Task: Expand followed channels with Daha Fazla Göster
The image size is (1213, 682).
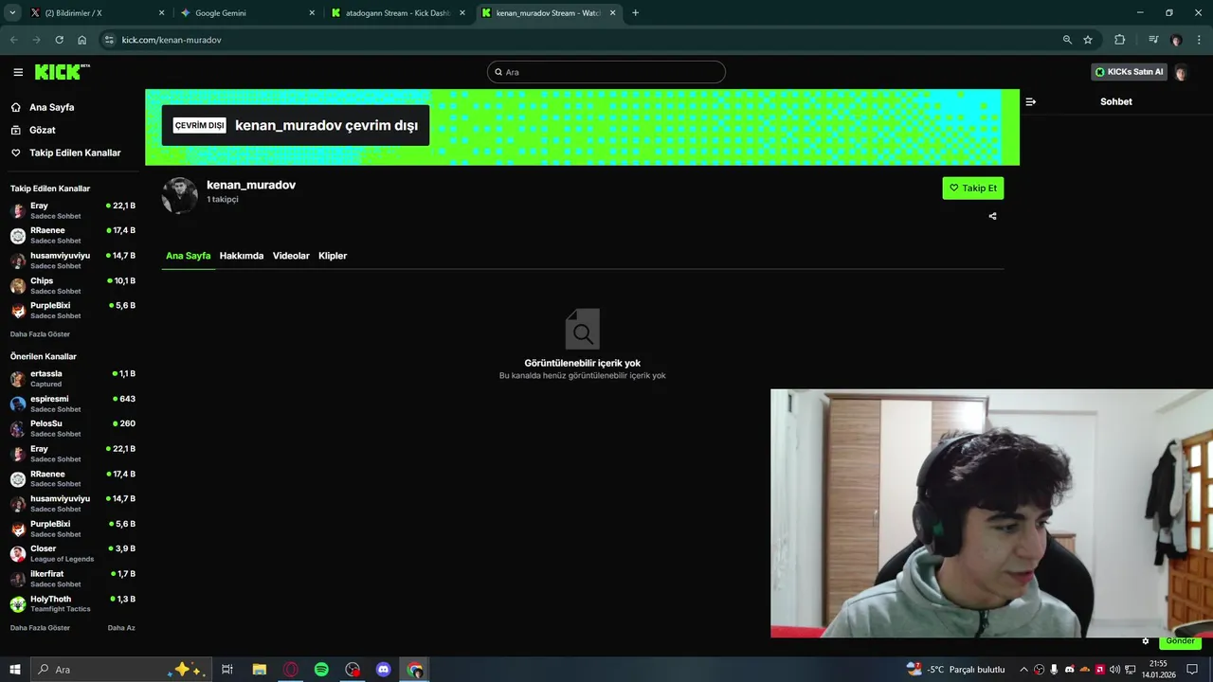Action: 40,334
